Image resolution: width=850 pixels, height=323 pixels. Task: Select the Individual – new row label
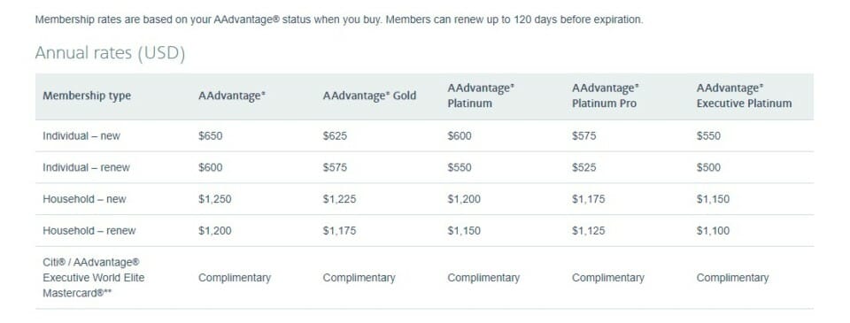(81, 136)
